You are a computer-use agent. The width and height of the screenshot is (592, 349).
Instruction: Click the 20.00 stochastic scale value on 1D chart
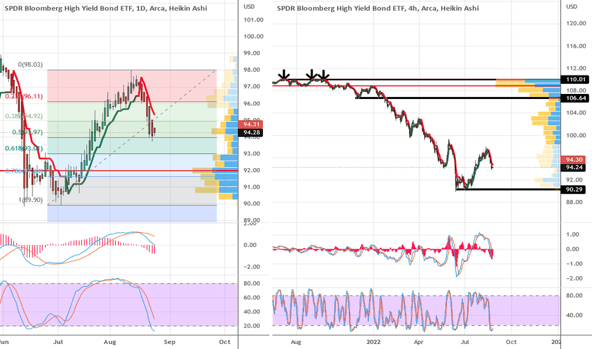pyautogui.click(x=252, y=326)
